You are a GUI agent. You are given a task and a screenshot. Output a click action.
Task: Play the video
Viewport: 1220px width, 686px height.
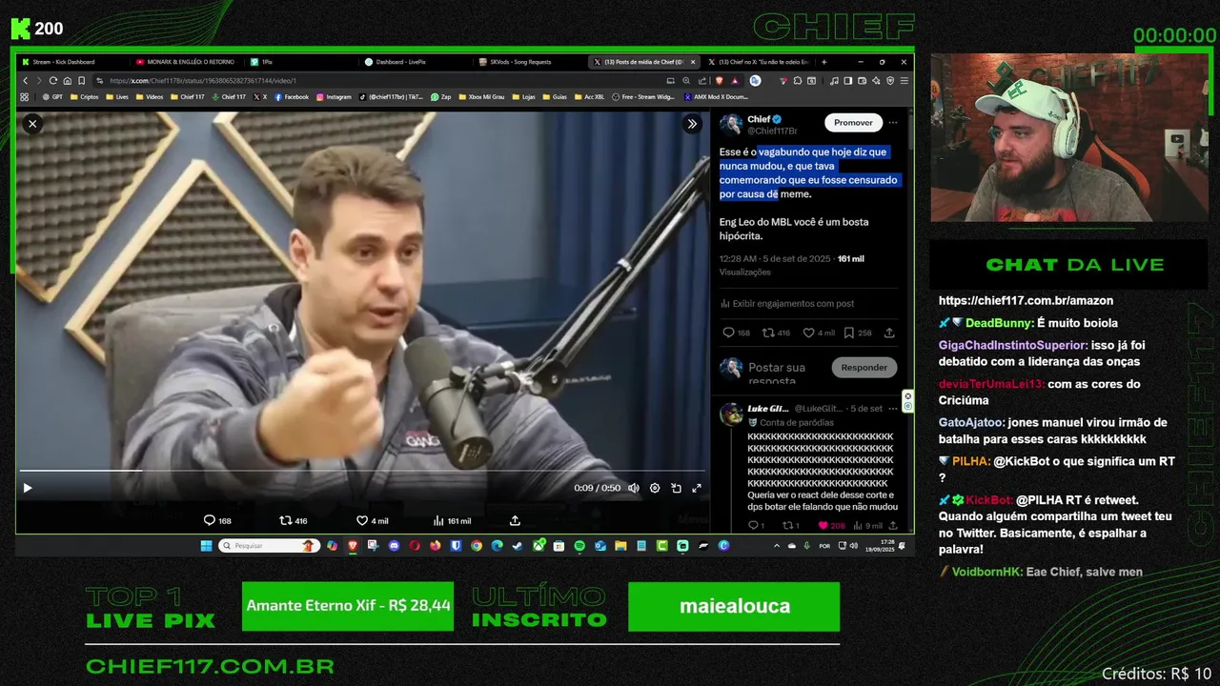click(x=27, y=488)
